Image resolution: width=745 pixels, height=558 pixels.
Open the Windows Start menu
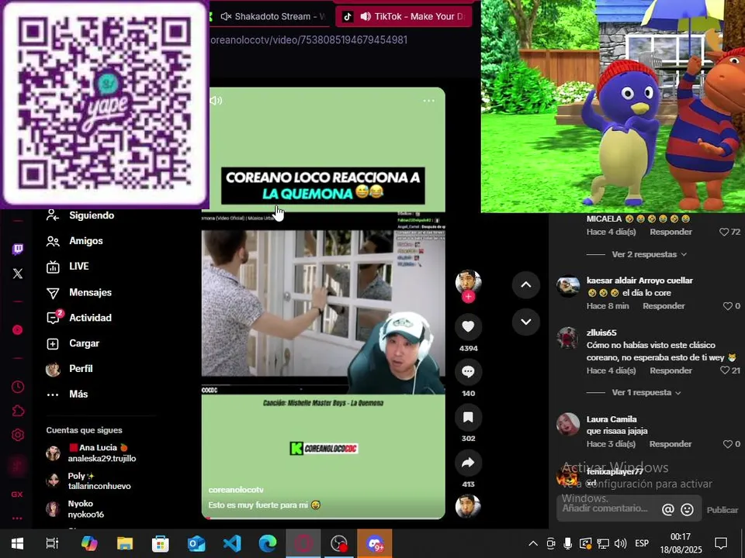pos(18,543)
